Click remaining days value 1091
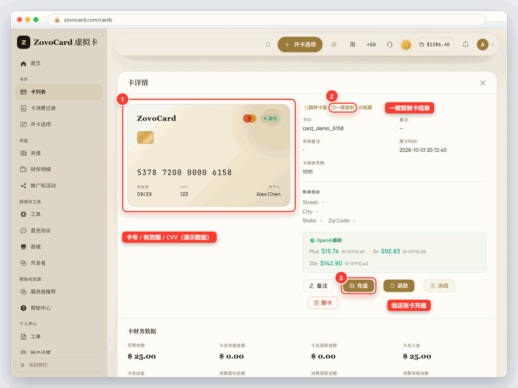This screenshot has width=518, height=388. [308, 172]
